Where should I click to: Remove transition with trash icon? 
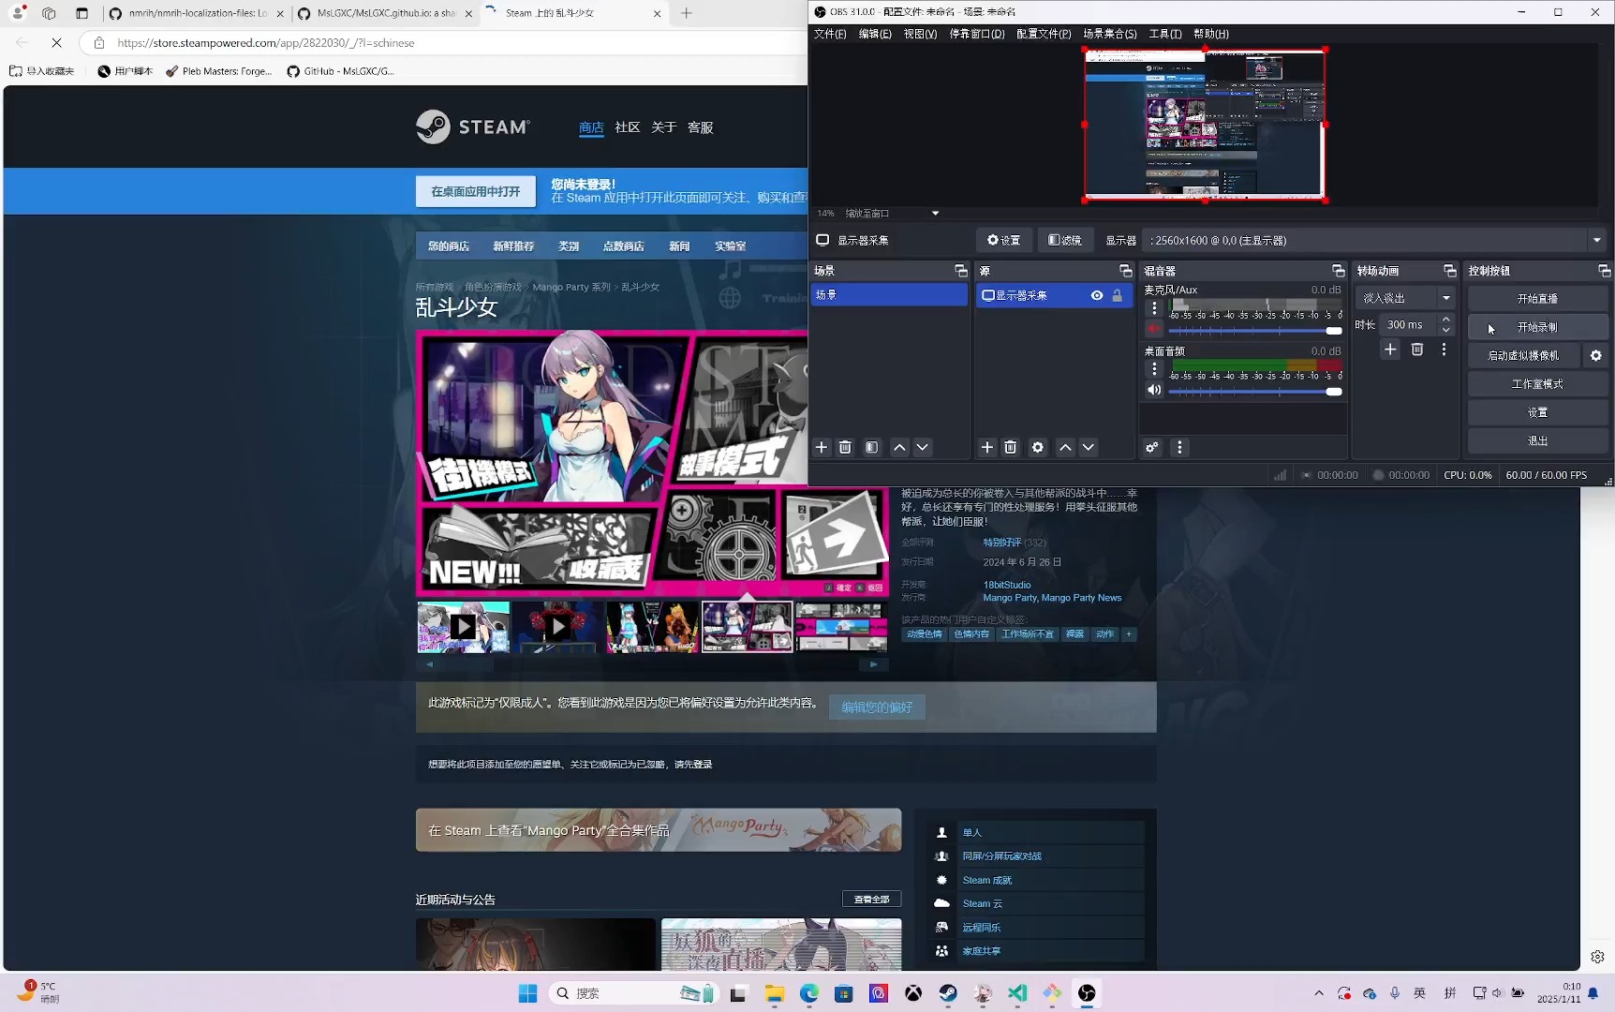tap(1417, 350)
